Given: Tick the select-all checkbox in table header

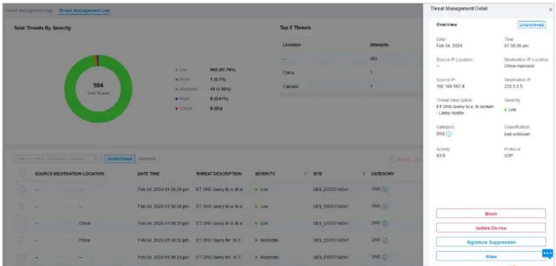Looking at the screenshot, I should [23, 174].
